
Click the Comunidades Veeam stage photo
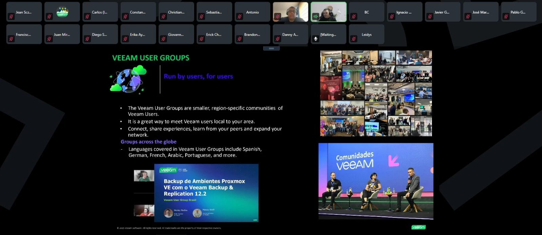[x=376, y=181]
